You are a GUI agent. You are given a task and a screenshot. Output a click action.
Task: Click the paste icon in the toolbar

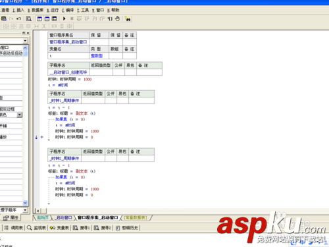pyautogui.click(x=4, y=18)
